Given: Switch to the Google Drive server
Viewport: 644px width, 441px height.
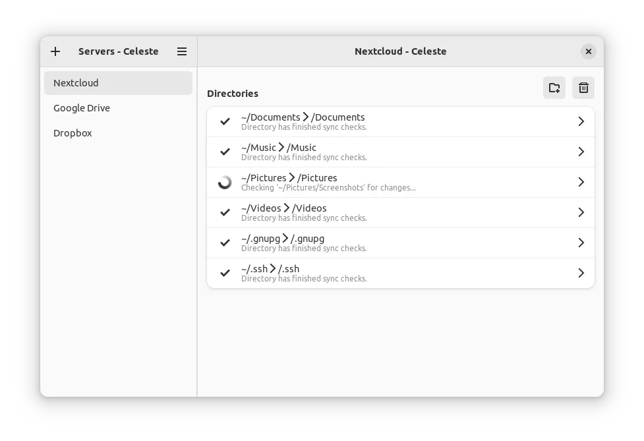Looking at the screenshot, I should click(82, 108).
